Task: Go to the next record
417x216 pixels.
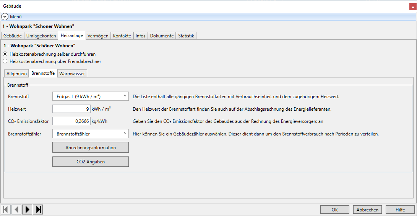Action: (x=27, y=210)
